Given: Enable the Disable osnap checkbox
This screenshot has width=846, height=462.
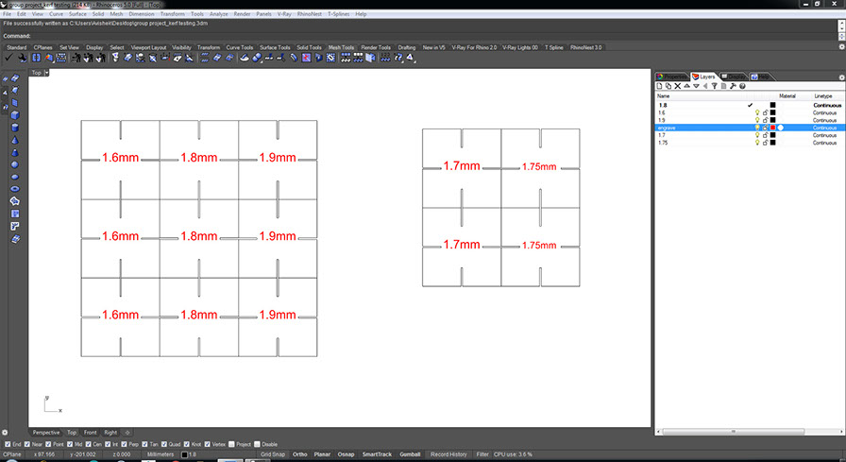Looking at the screenshot, I should (258, 444).
